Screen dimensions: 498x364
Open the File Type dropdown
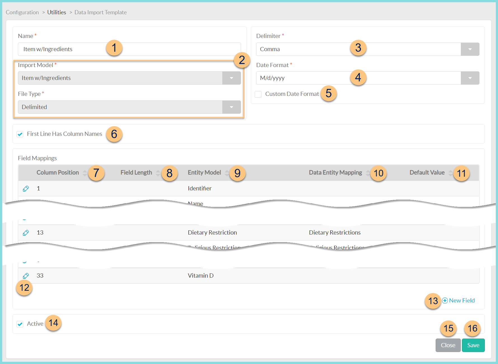231,107
